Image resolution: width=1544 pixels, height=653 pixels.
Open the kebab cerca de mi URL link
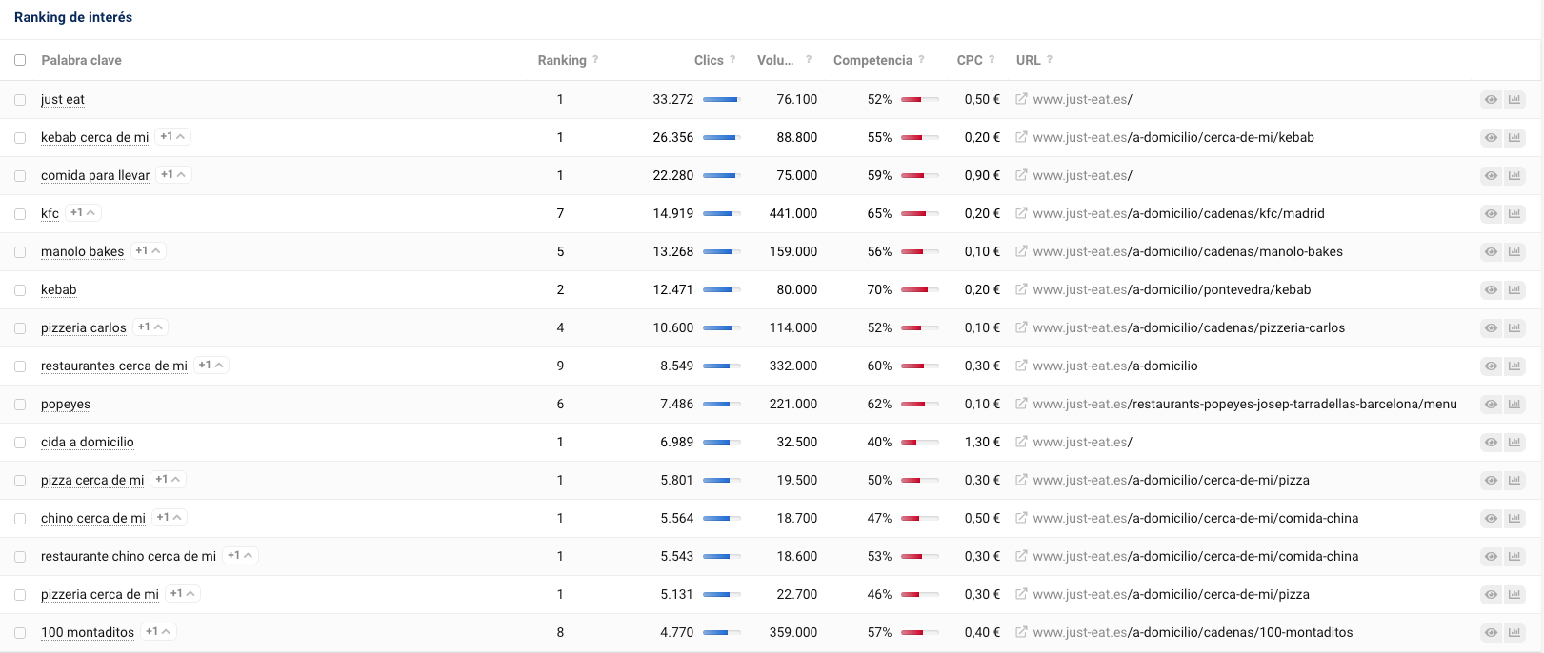click(1173, 137)
